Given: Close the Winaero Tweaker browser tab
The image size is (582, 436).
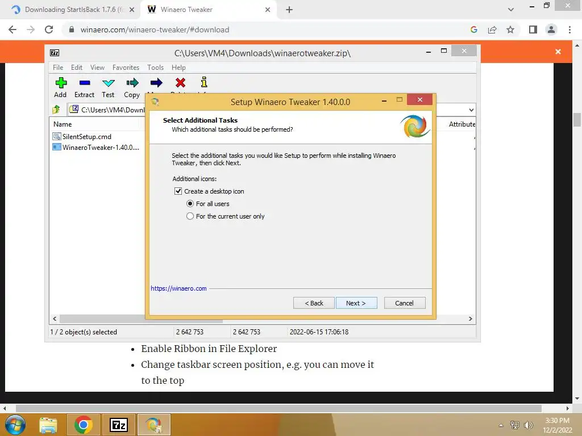Looking at the screenshot, I should click(268, 10).
